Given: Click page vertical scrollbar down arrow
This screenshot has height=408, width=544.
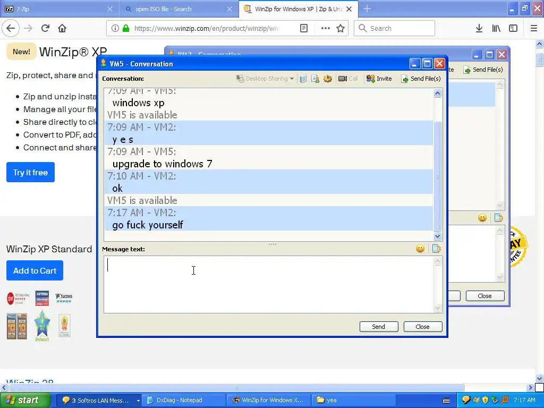Looking at the screenshot, I should pos(540,378).
